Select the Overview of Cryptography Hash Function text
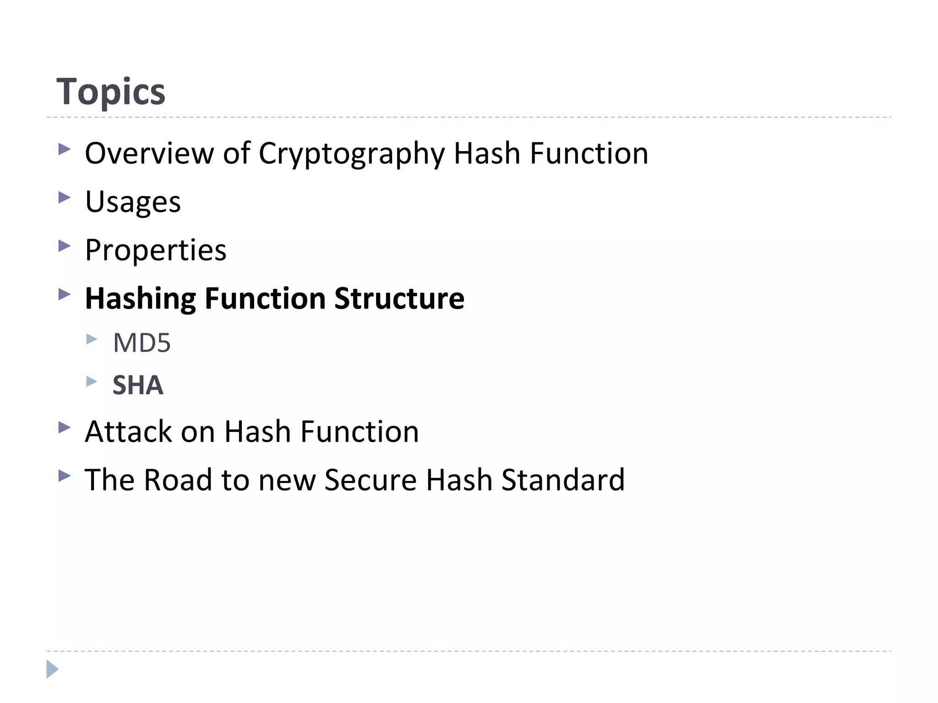The image size is (938, 703). pyautogui.click(x=366, y=153)
